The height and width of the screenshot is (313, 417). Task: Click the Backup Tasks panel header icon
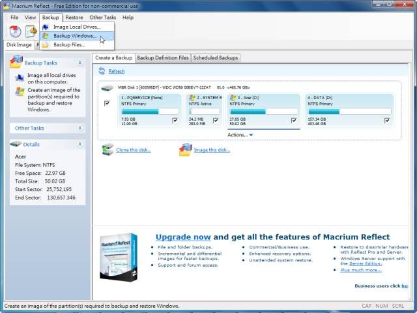coord(17,63)
